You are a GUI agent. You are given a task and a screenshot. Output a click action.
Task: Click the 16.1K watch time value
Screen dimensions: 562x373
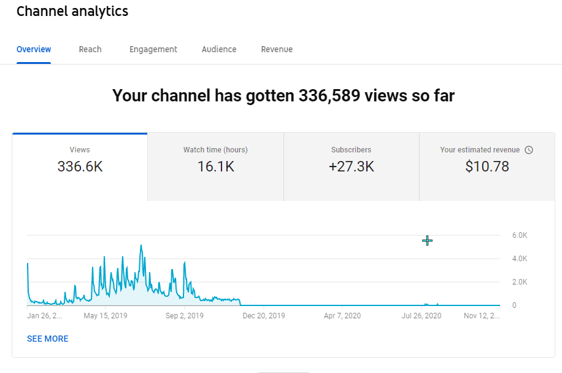(215, 167)
